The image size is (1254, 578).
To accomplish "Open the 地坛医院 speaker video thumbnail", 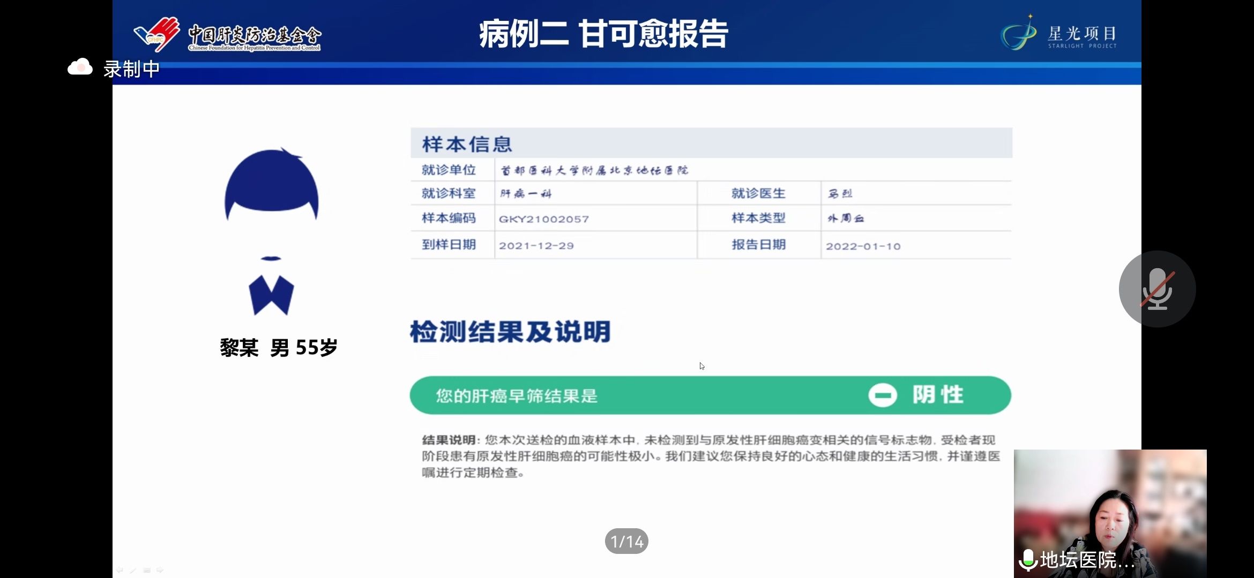I will point(1110,513).
